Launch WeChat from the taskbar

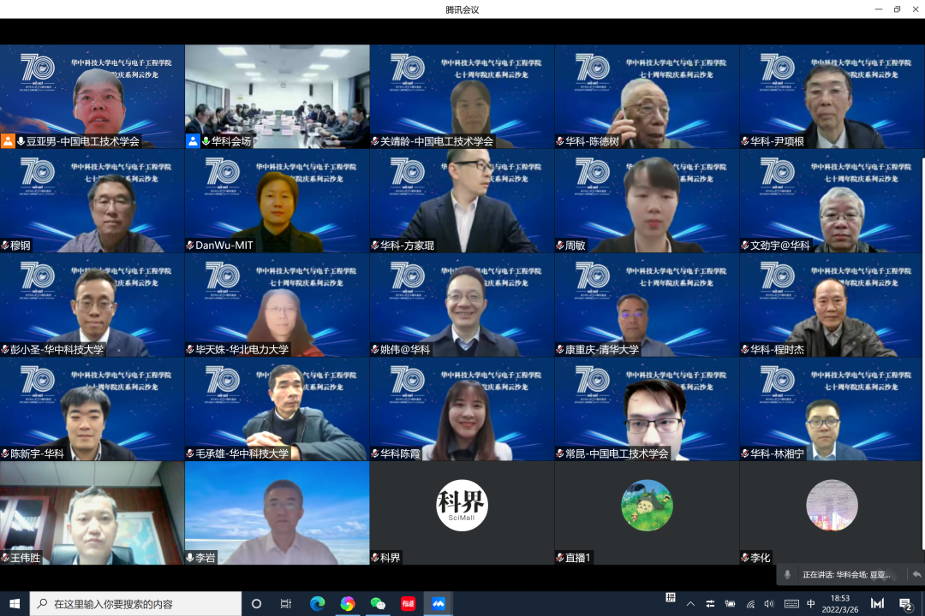tap(378, 604)
